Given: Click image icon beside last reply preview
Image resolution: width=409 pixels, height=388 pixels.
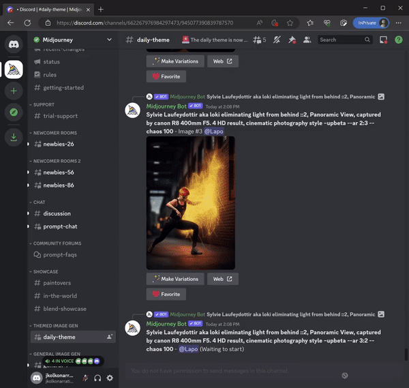Looking at the screenshot, I should [381, 314].
